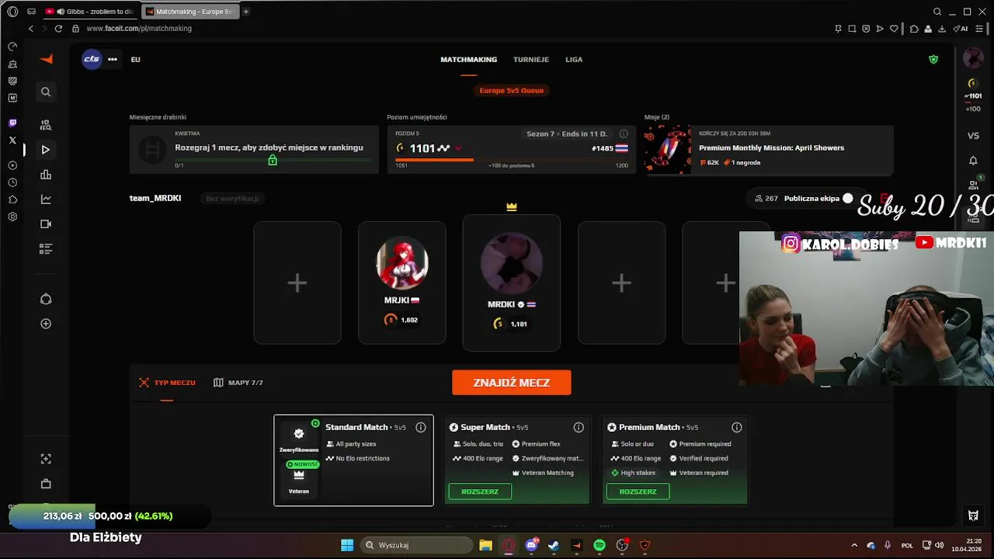Open X in Opera sidebar
Image resolution: width=994 pixels, height=559 pixels.
coord(12,141)
